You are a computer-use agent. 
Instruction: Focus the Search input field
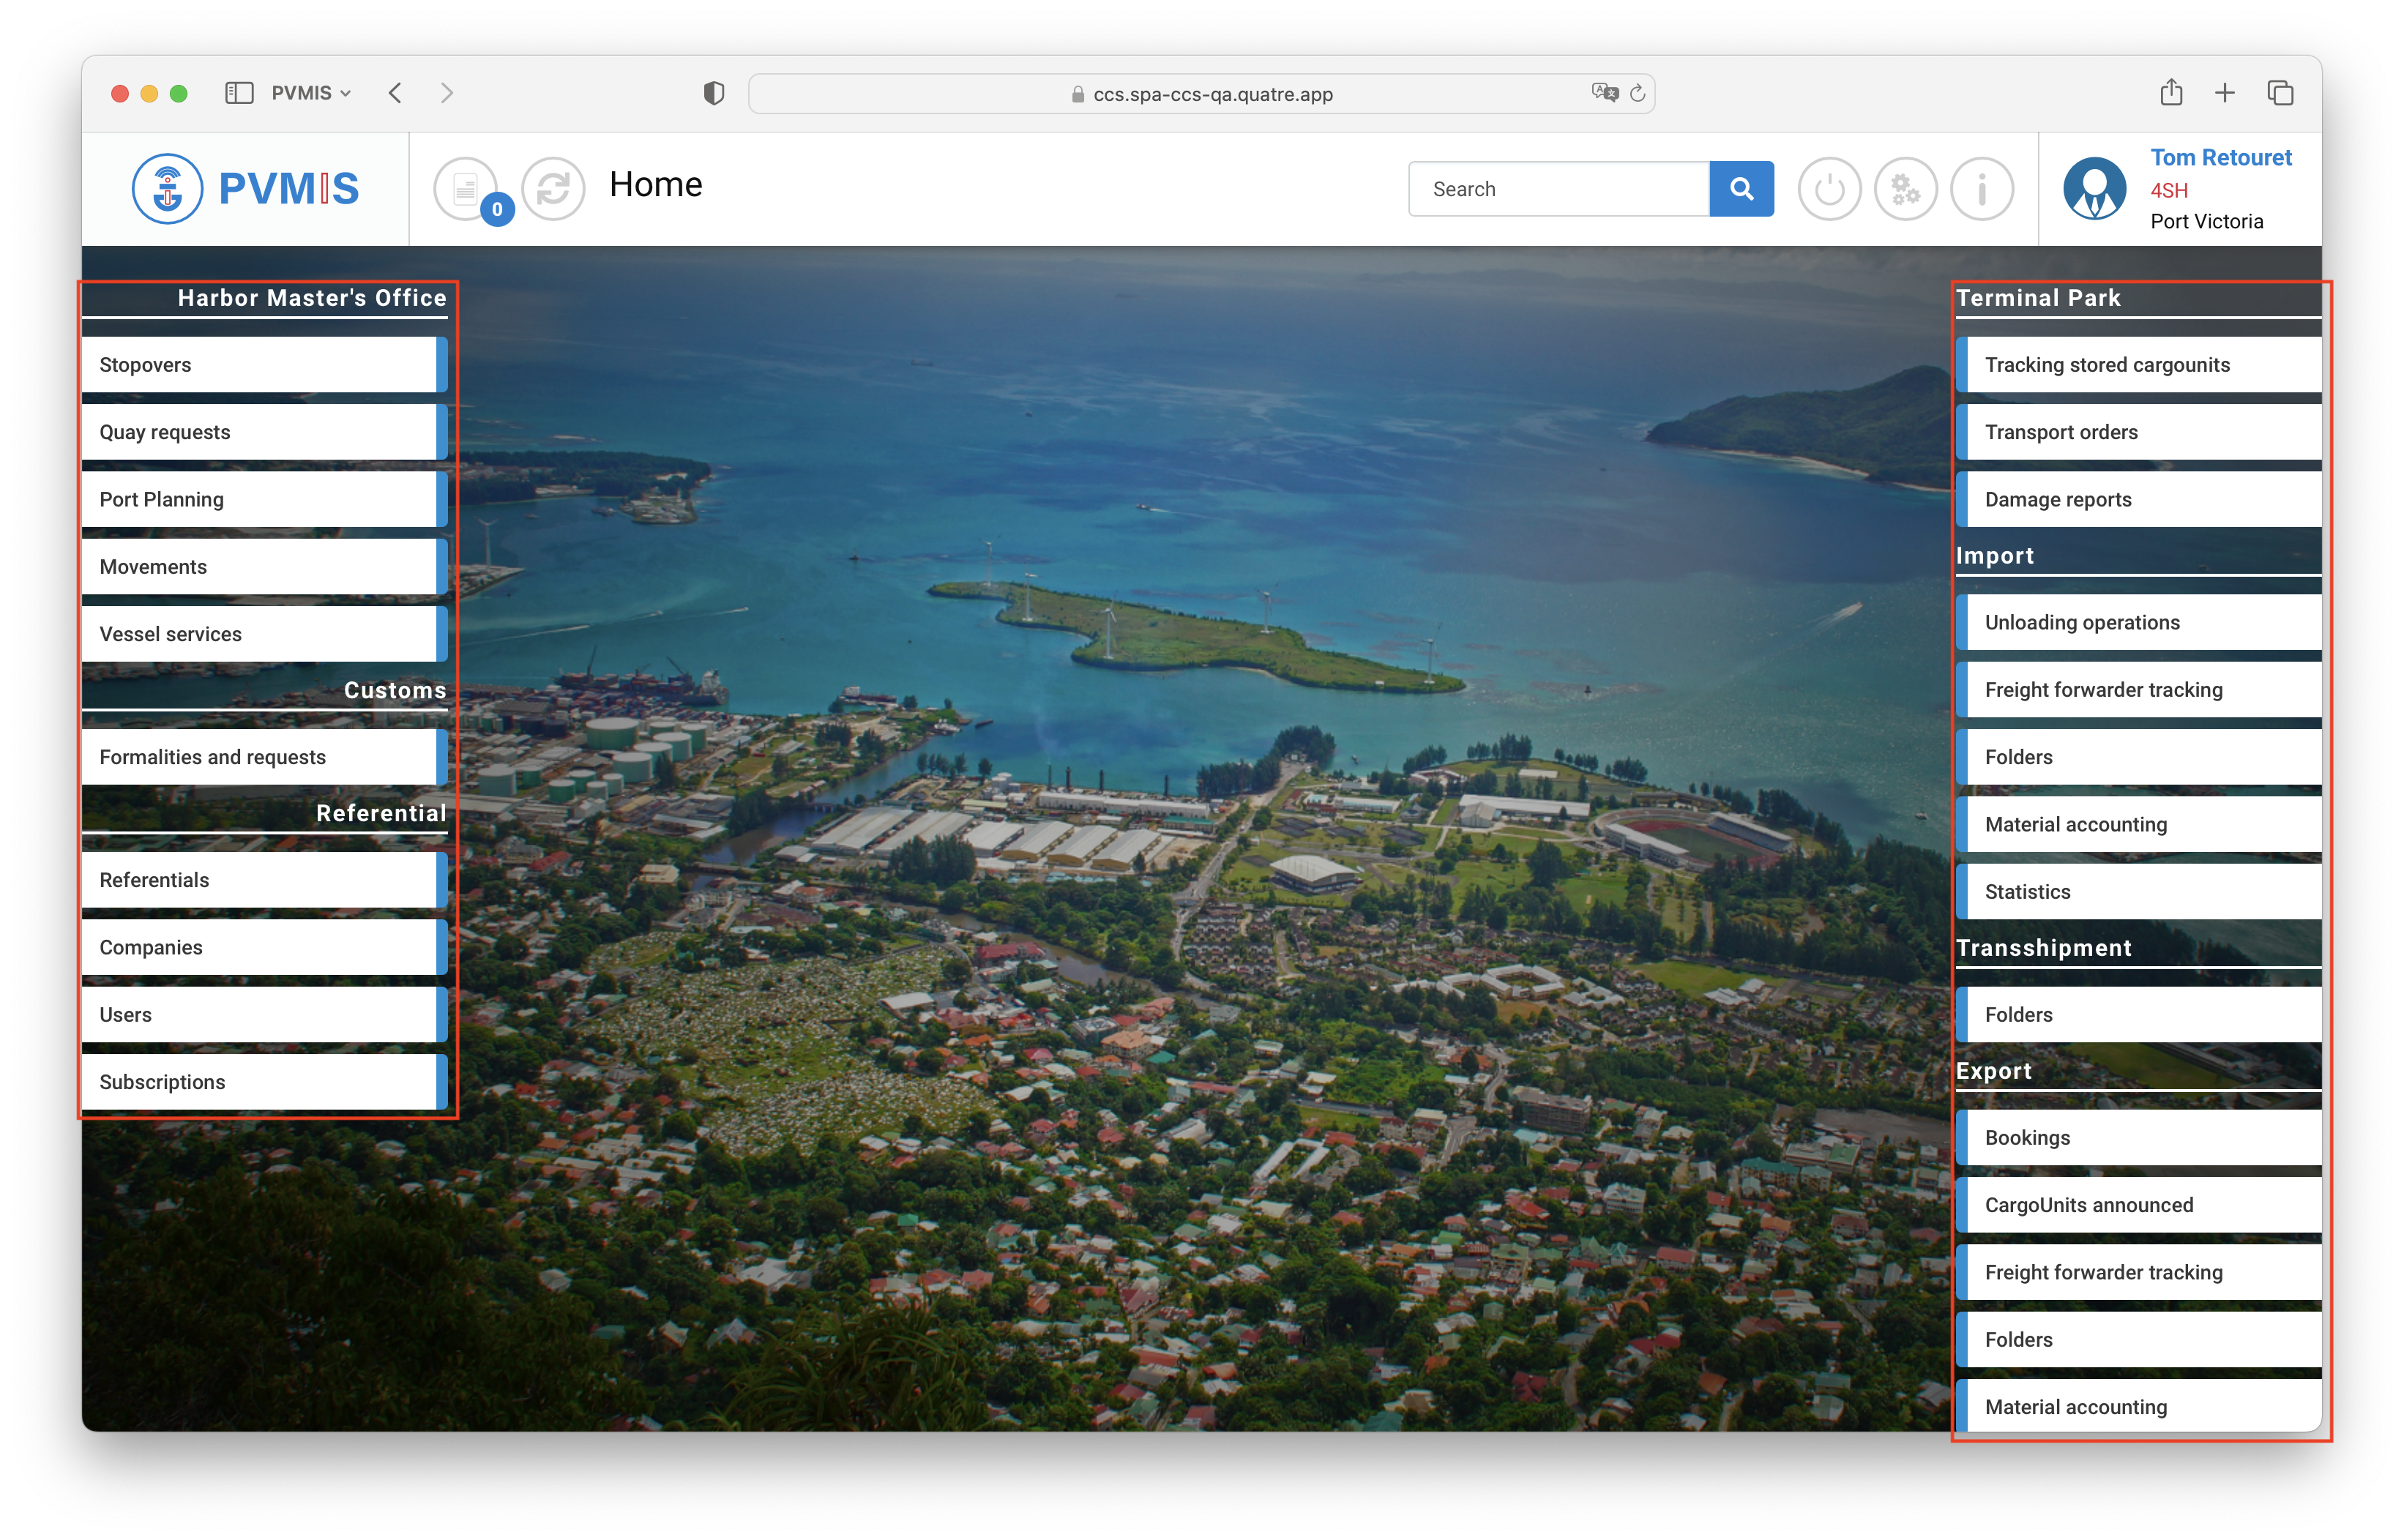1558,189
